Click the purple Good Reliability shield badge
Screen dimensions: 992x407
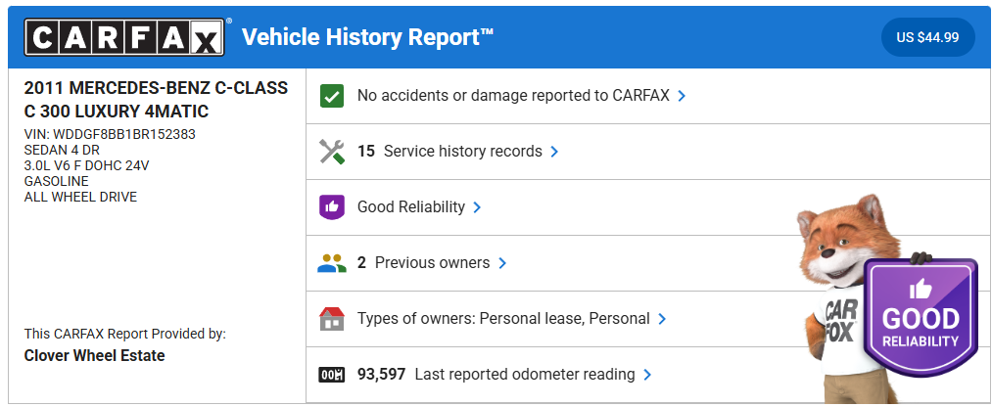coord(920,318)
